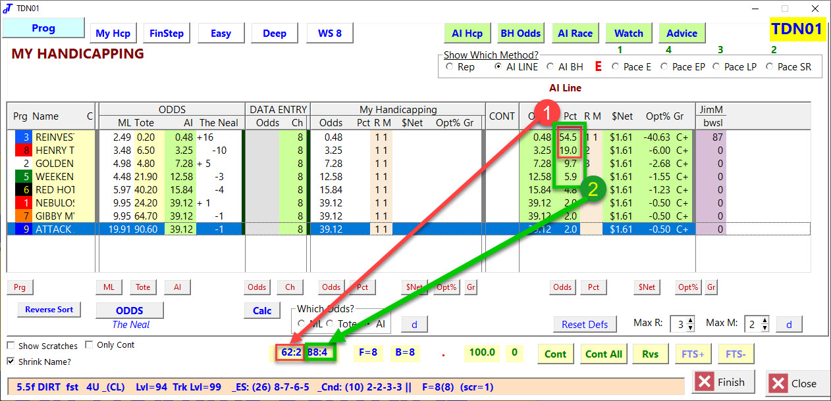Choose the Pace SR radio option

(x=769, y=67)
